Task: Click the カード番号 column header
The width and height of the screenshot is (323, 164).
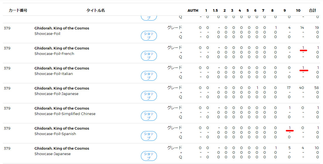Action: [18, 11]
